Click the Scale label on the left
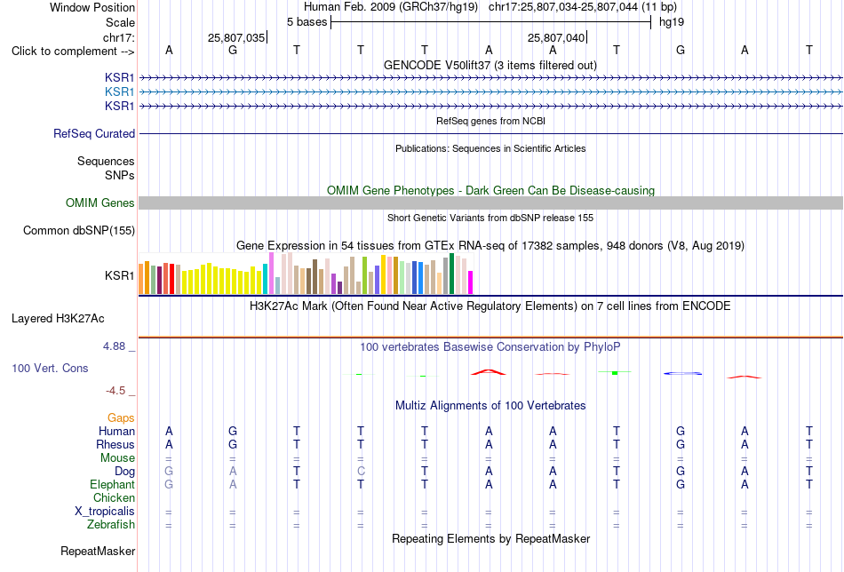844x572 pixels. click(x=120, y=22)
